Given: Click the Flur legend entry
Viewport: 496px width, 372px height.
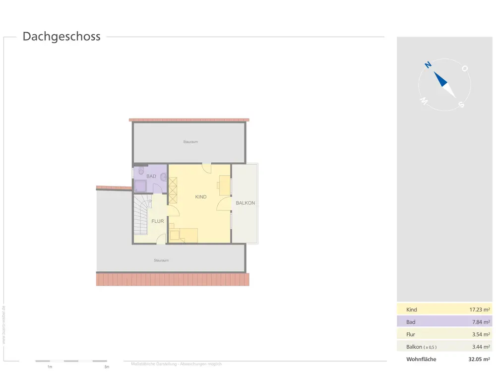Looking at the screenshot, I should click(x=444, y=334).
